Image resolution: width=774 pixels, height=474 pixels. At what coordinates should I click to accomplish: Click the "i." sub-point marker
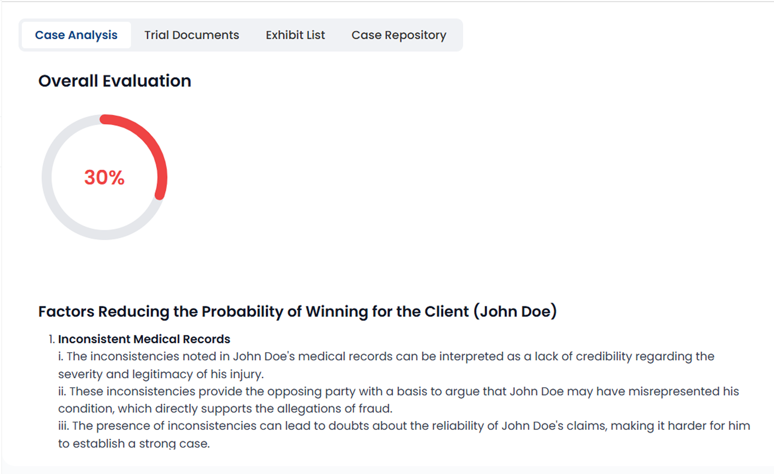point(61,356)
